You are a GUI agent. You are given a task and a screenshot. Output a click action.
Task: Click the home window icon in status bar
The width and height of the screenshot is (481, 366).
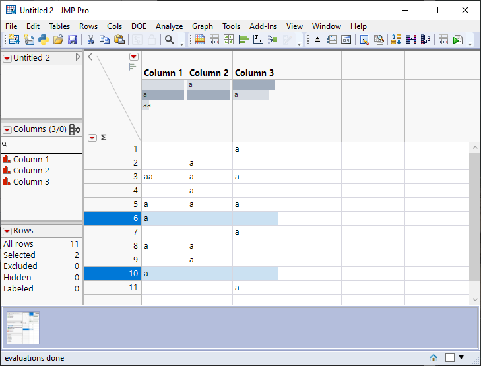433,357
